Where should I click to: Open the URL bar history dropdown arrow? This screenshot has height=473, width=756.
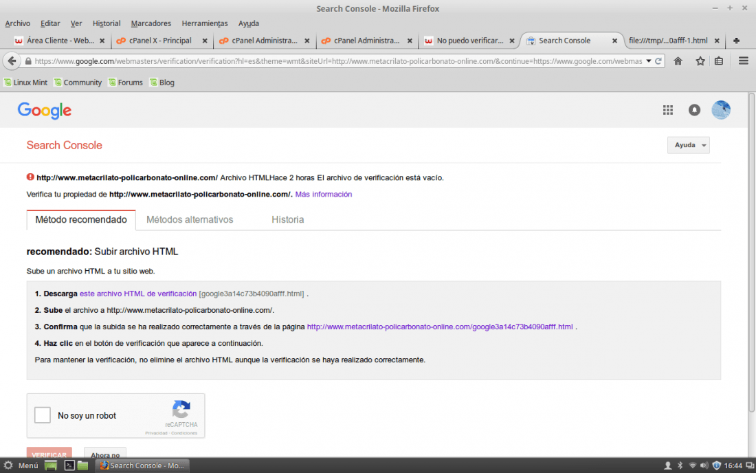click(x=649, y=61)
